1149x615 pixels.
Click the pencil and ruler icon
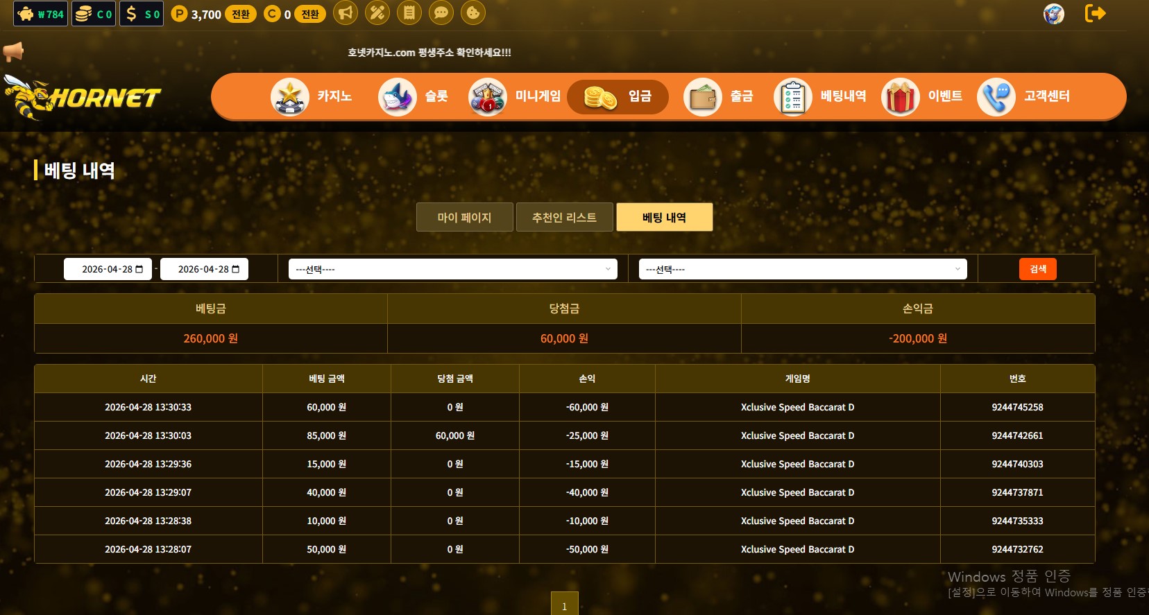click(377, 12)
